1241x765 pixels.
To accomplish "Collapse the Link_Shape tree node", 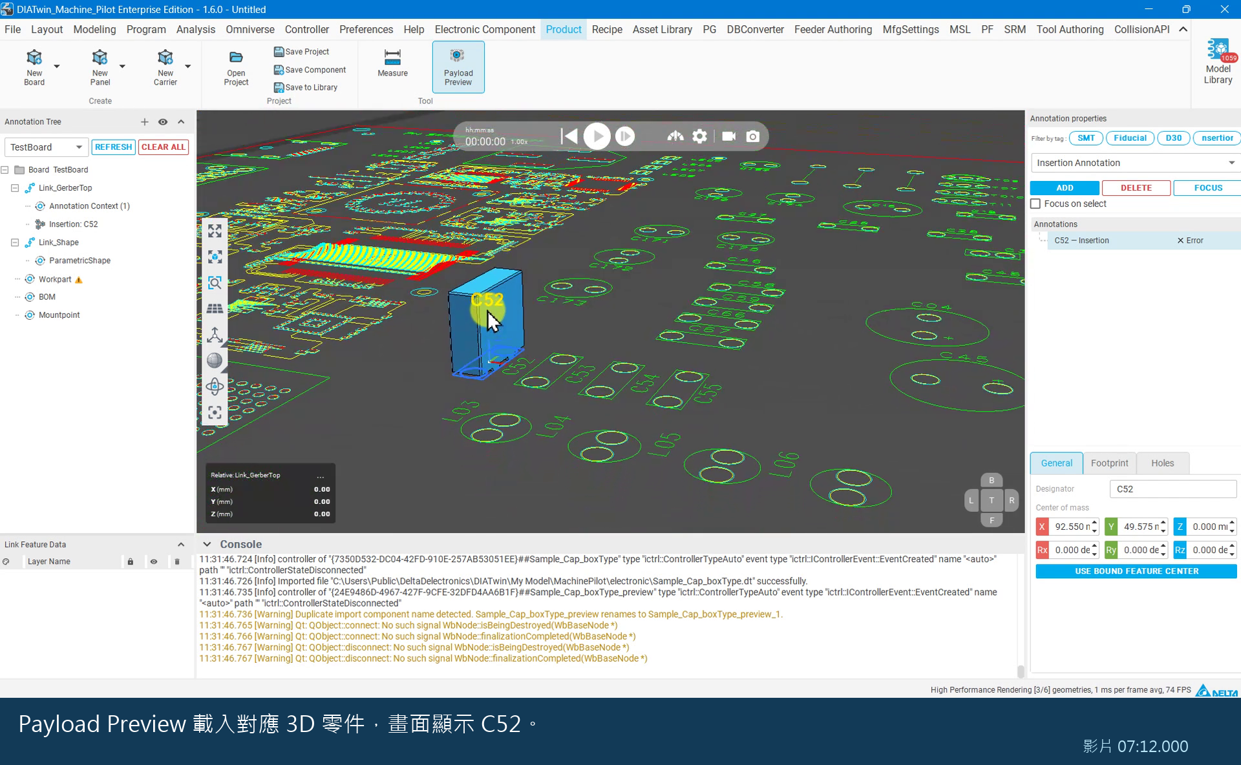I will 15,242.
